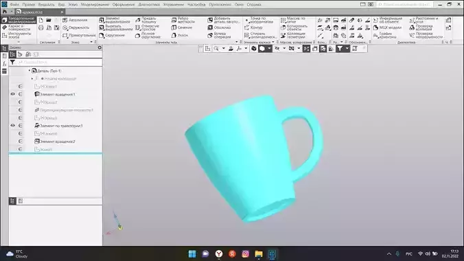The height and width of the screenshot is (261, 464).
Task: Expand the Начало координат tree node
Action: (32, 78)
